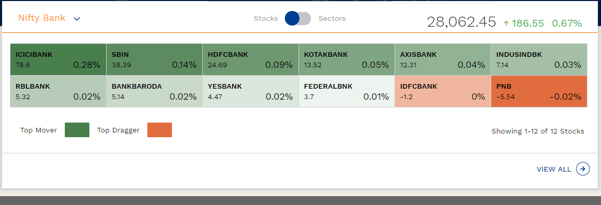Click the AXISBANK stock tile

click(443, 59)
